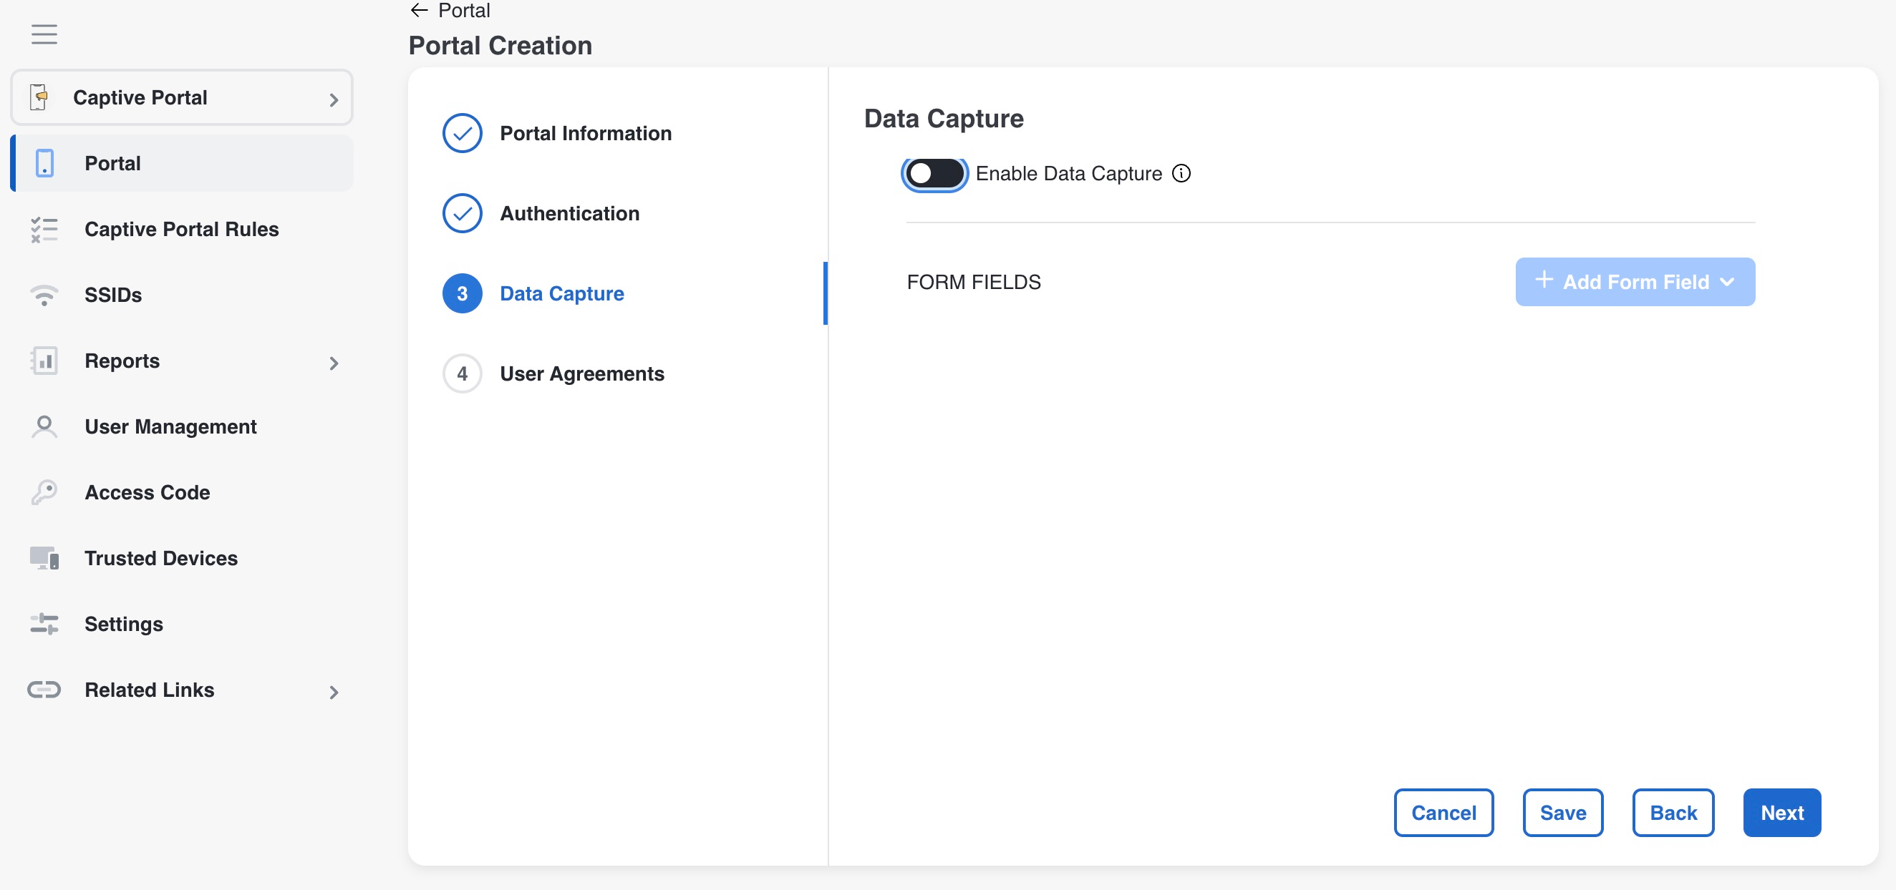Click the Related Links chain icon

(44, 690)
